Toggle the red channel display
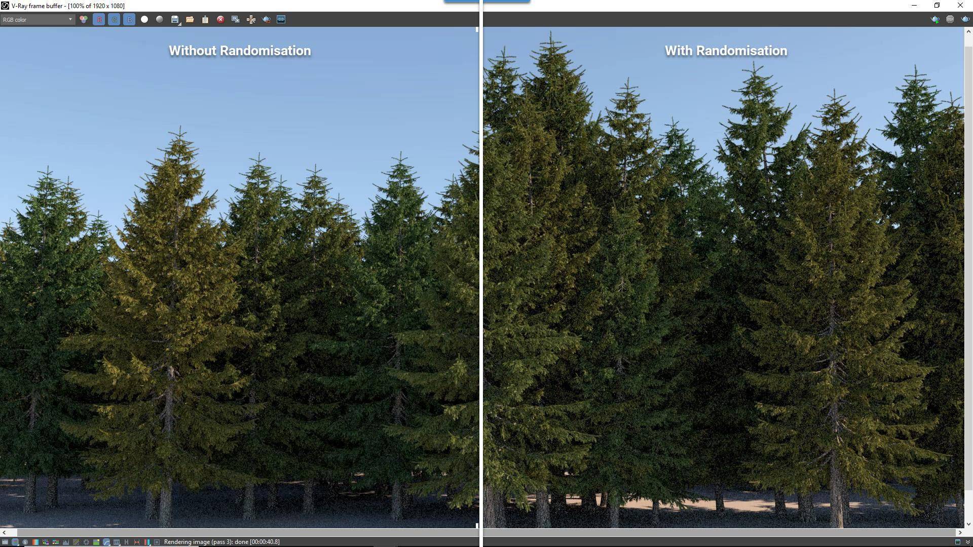The width and height of the screenshot is (973, 547). pos(99,19)
